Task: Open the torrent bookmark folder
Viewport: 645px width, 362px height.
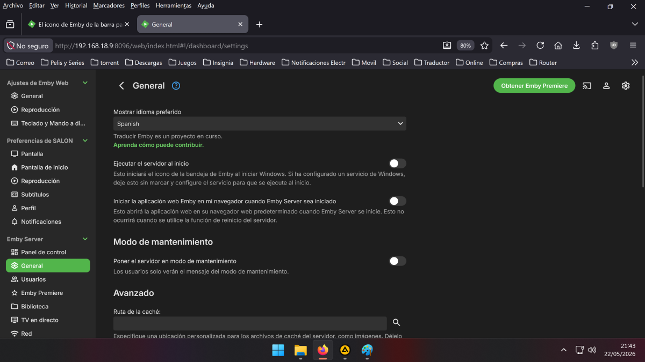Action: click(x=105, y=63)
